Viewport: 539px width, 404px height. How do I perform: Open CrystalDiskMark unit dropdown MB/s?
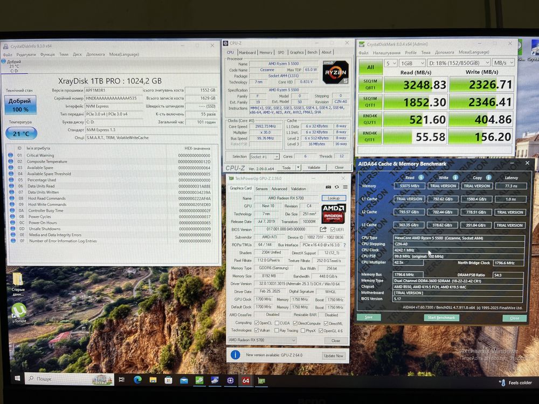(x=503, y=62)
